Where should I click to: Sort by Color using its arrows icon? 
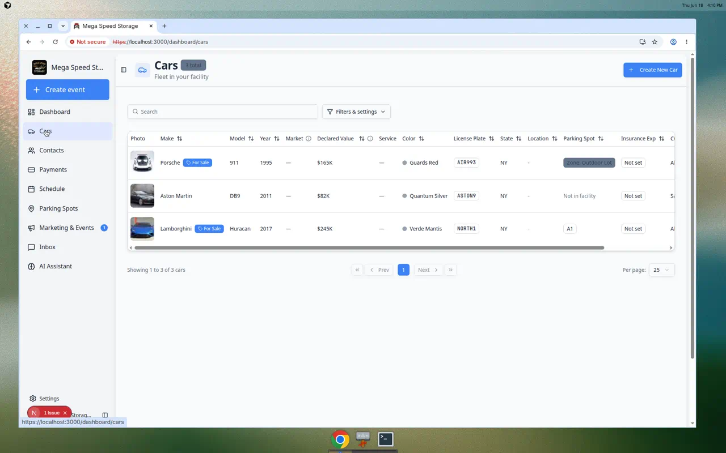point(421,139)
